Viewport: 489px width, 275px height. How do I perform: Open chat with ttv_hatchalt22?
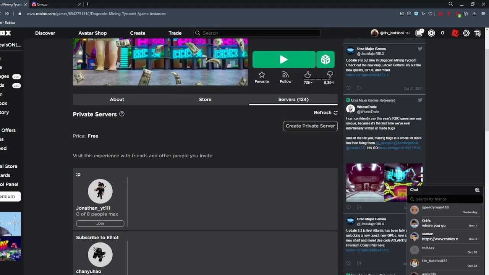point(445,263)
